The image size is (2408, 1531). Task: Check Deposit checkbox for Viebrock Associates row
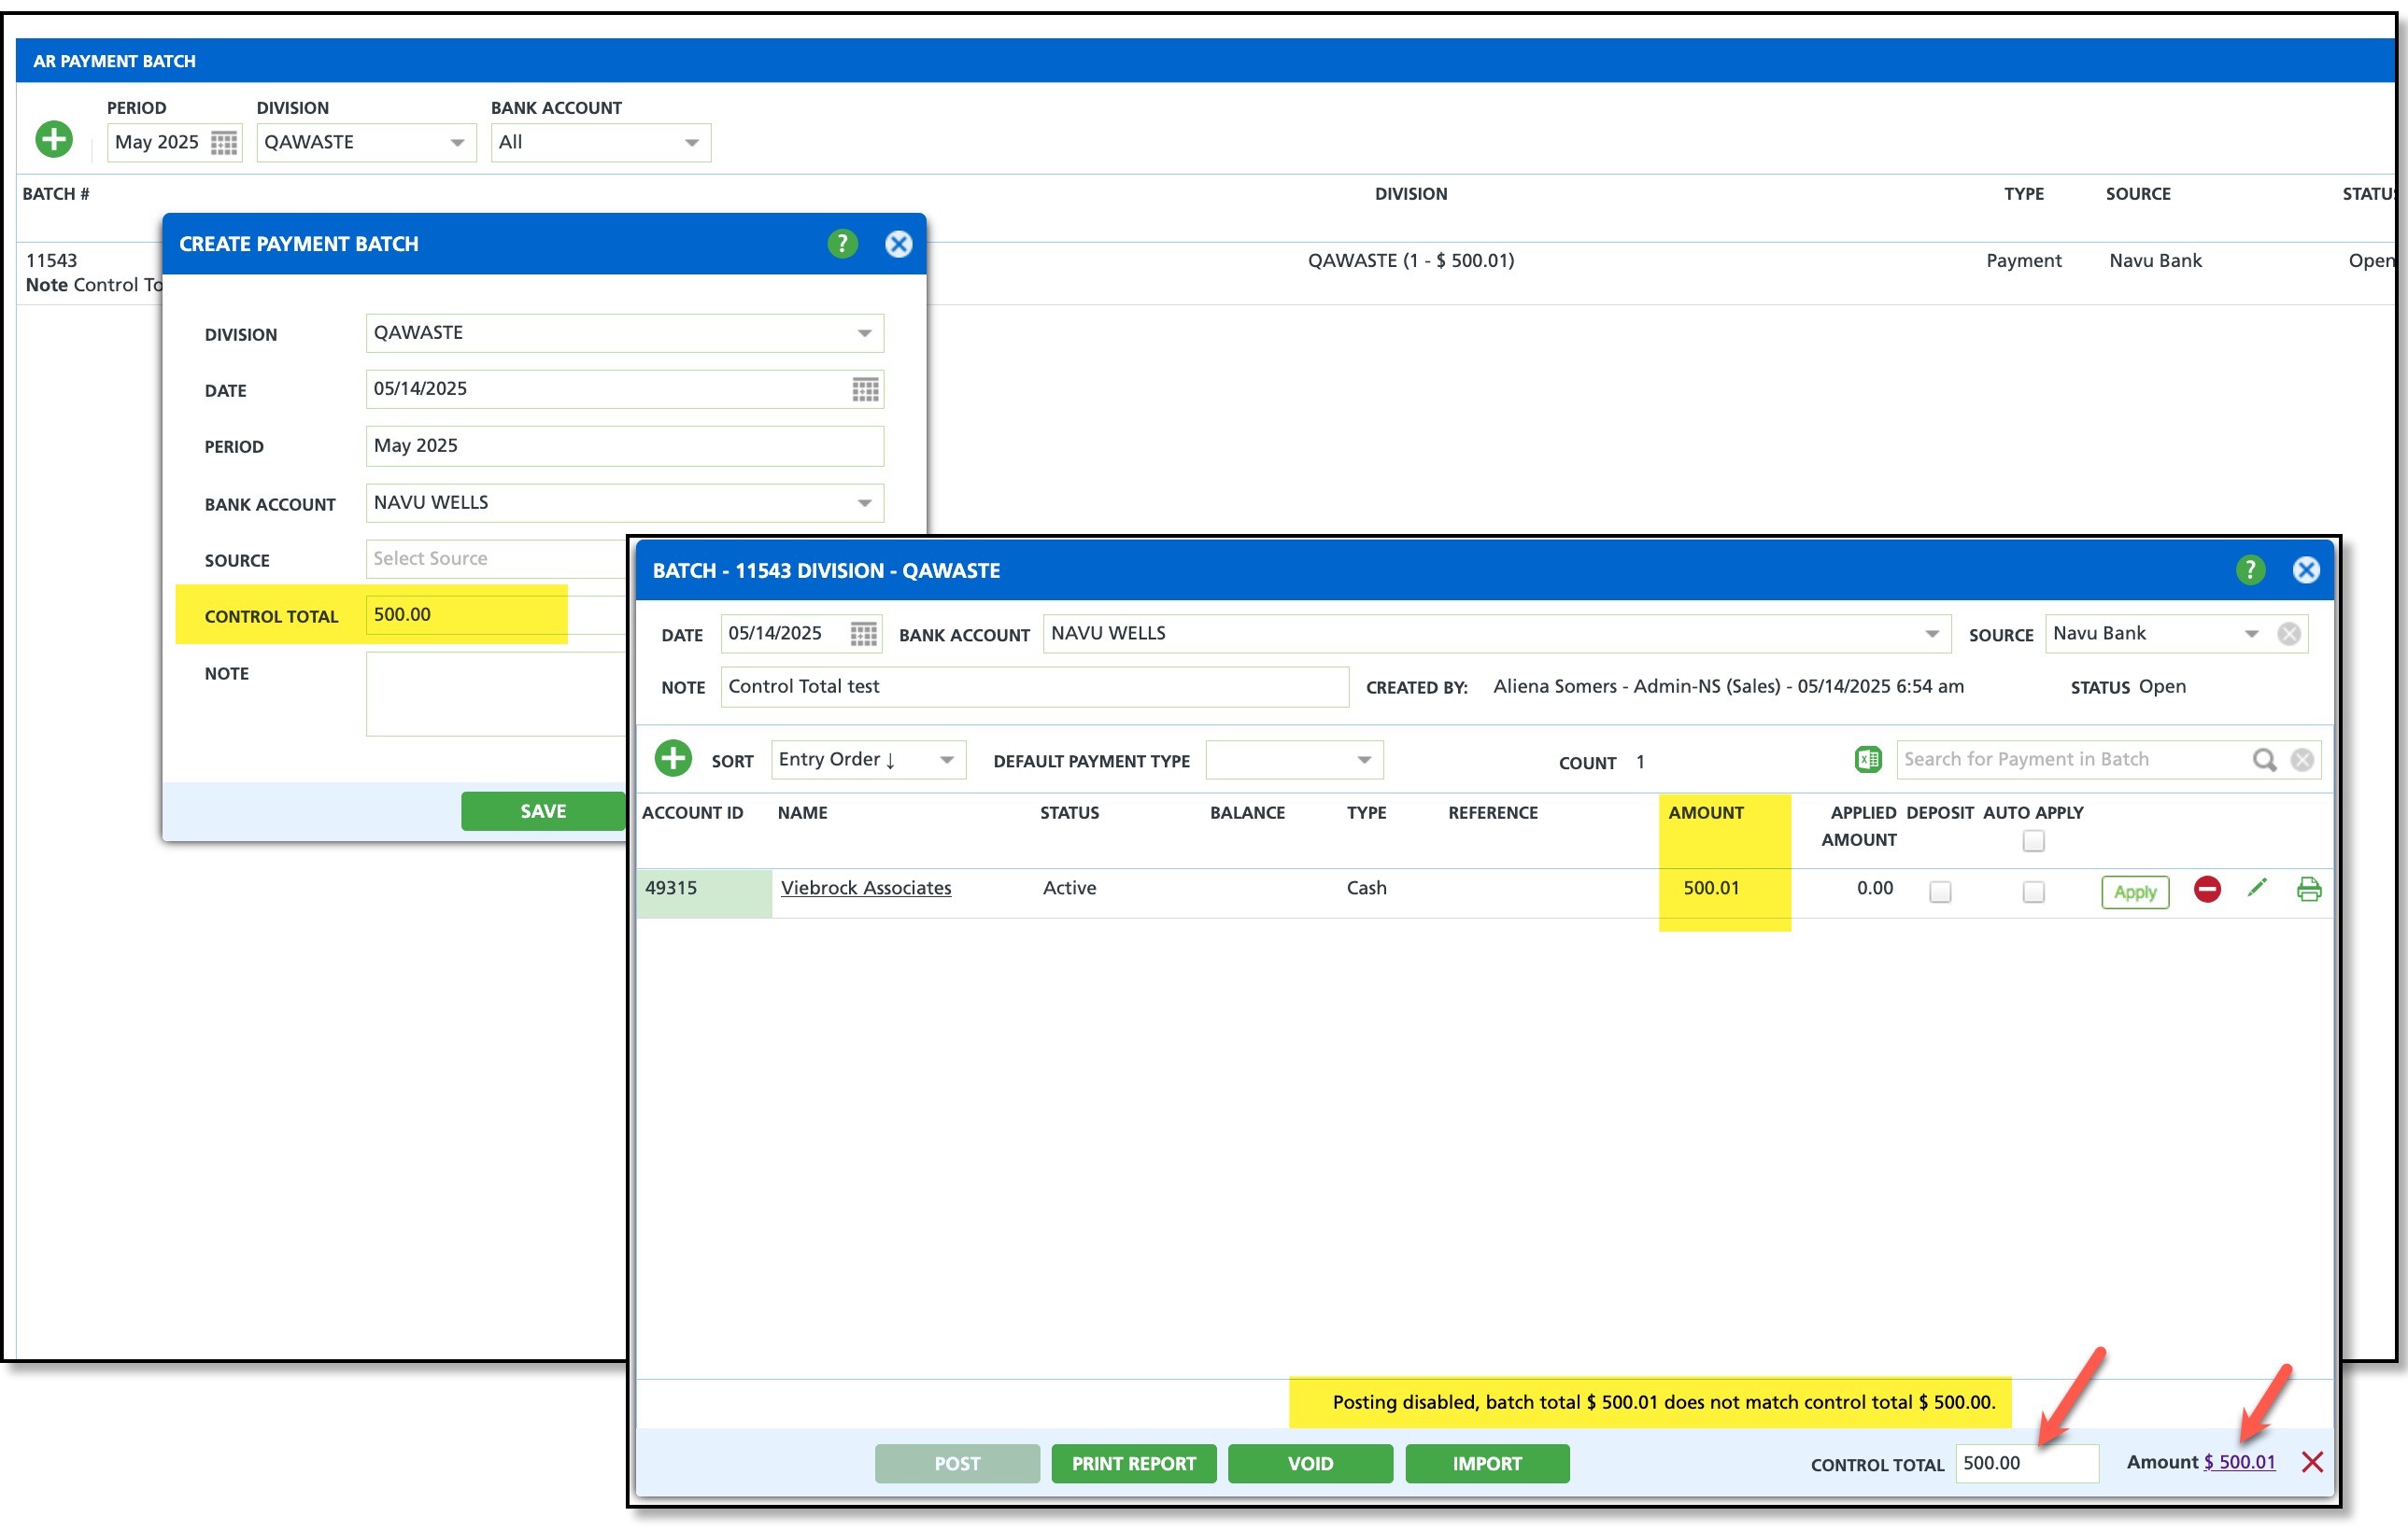click(x=1940, y=892)
